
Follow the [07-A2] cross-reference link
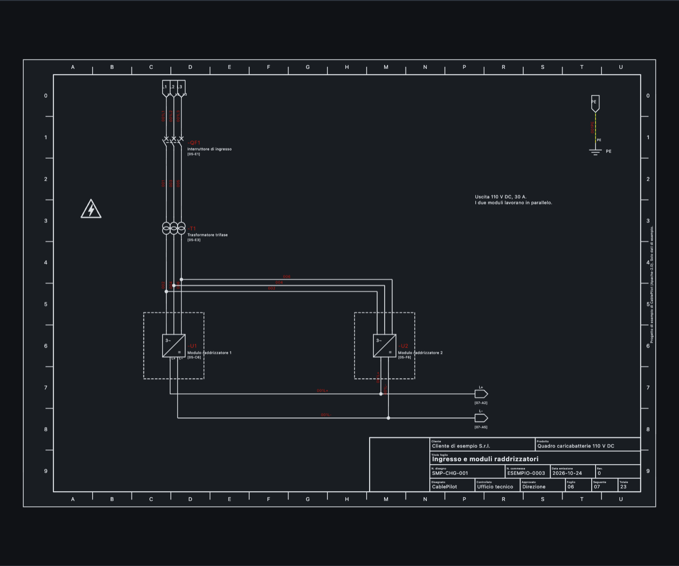coord(481,403)
